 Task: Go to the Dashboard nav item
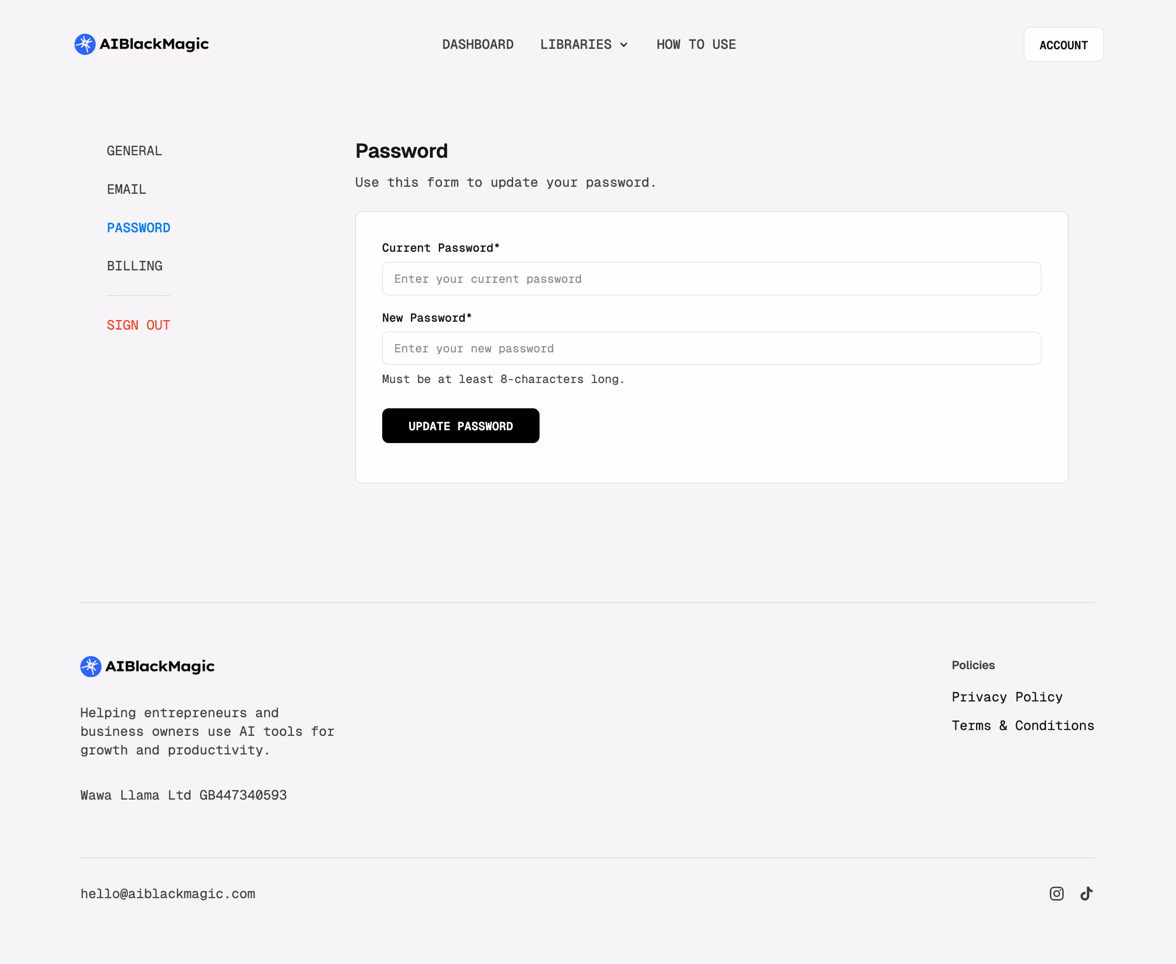coord(477,44)
